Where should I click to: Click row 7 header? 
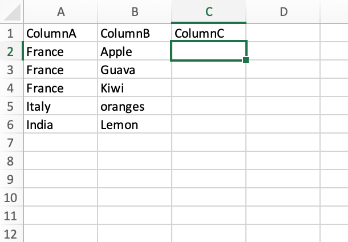tap(11, 142)
